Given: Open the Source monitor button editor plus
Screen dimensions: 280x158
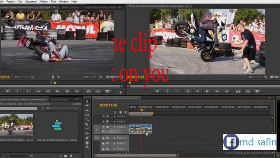Looking at the screenshot, I should [x=121, y=92].
